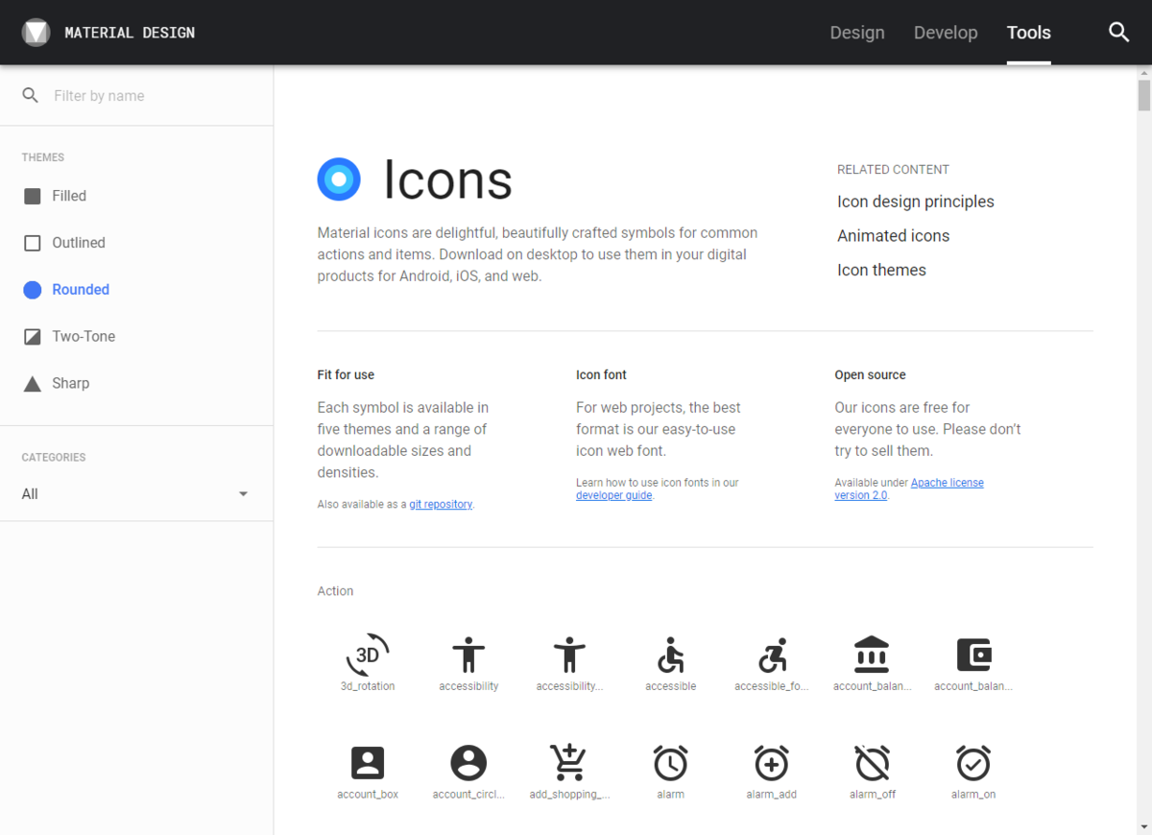Visit the Icon themes link

881,271
